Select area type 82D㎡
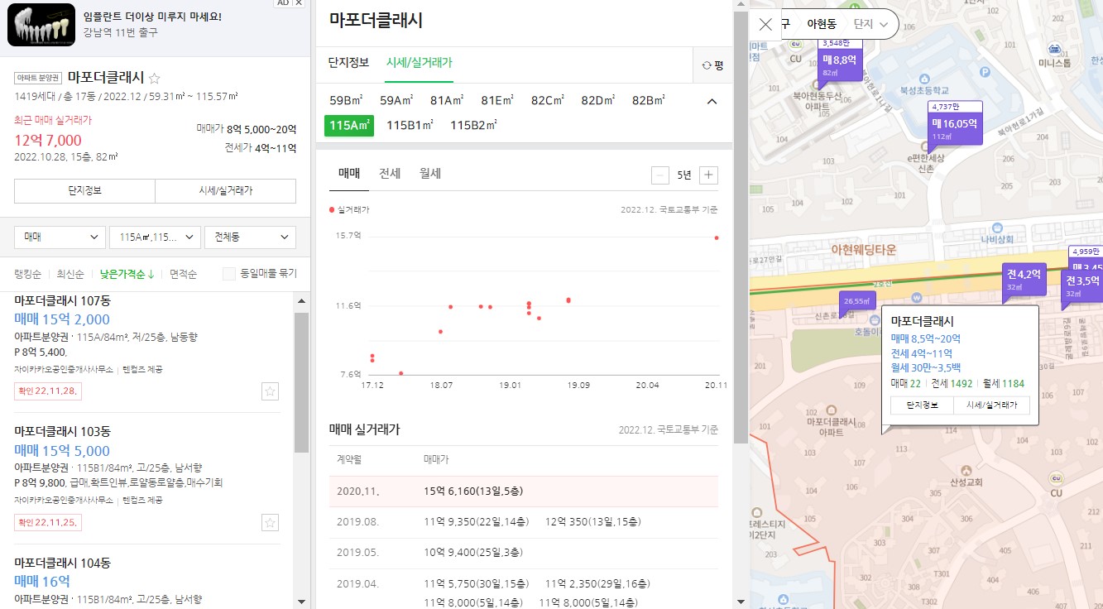The height and width of the screenshot is (609, 1103). tap(598, 101)
